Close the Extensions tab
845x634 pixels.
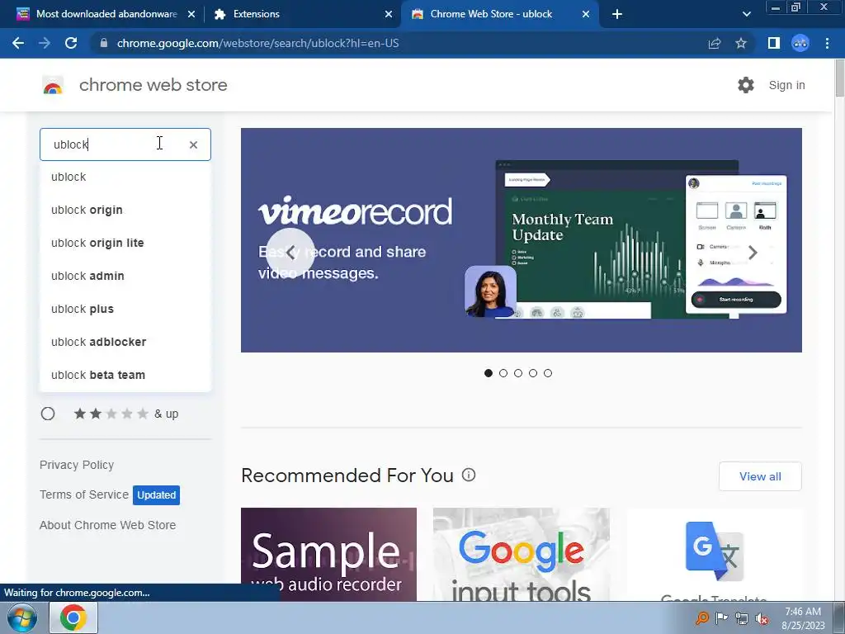point(389,14)
